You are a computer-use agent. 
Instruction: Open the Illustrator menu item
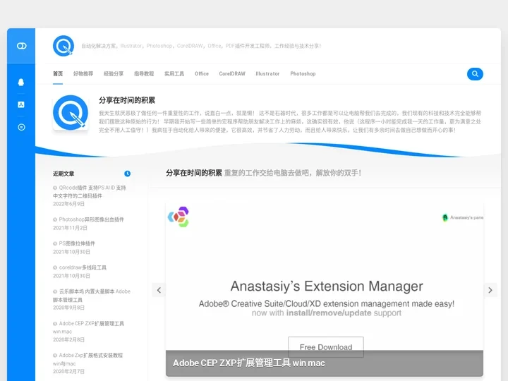[267, 74]
